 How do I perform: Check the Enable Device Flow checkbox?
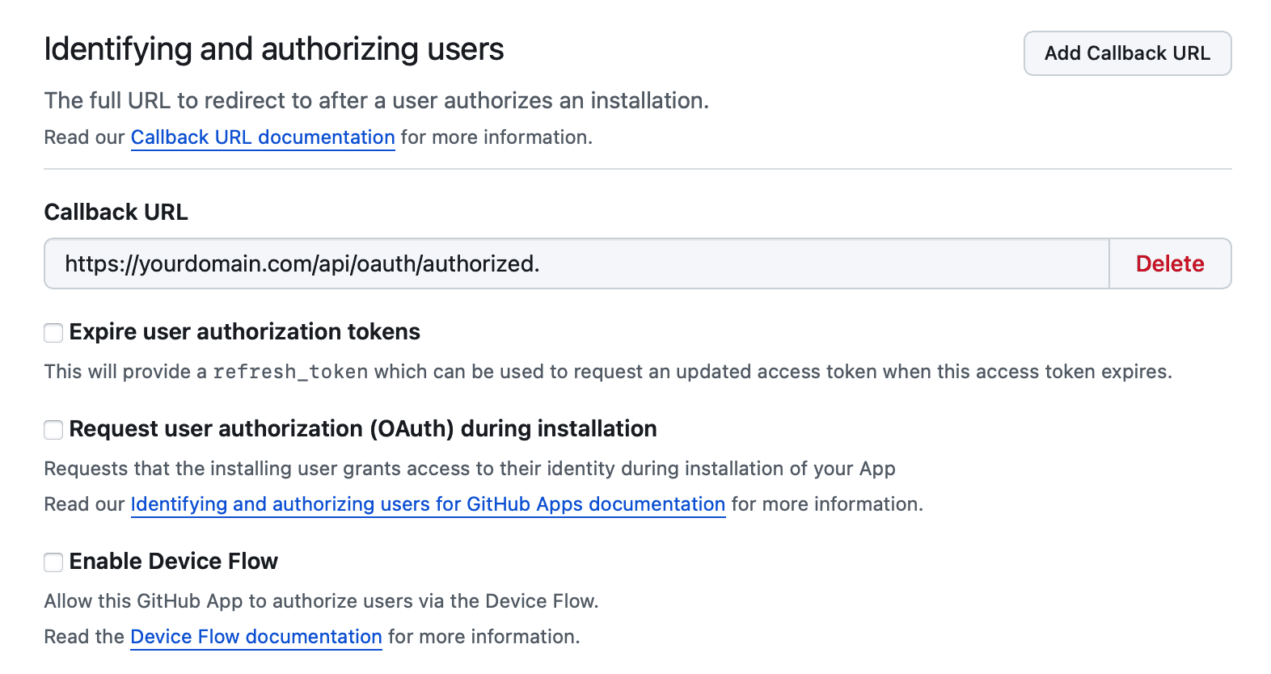point(53,562)
